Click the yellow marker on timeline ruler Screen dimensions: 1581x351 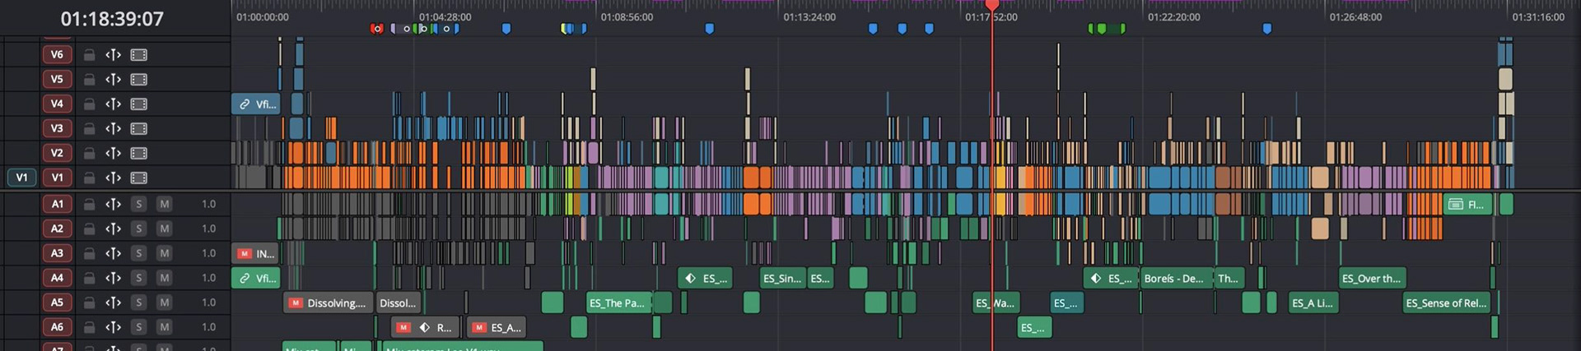(x=565, y=29)
